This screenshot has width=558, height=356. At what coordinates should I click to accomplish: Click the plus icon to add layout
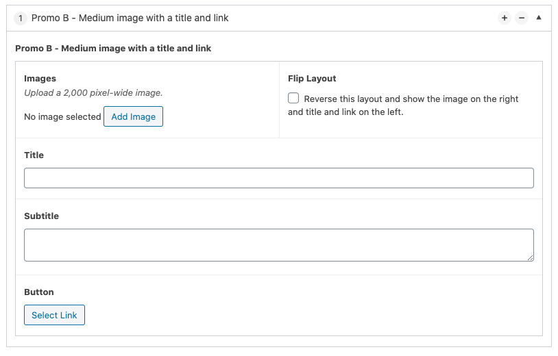[505, 18]
